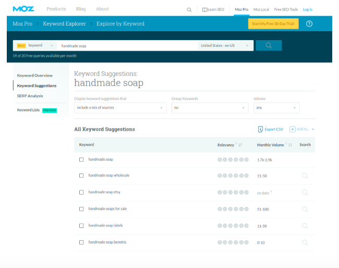This screenshot has width=339, height=268.
Task: Check the handmade soap labels checkbox
Action: click(x=81, y=225)
